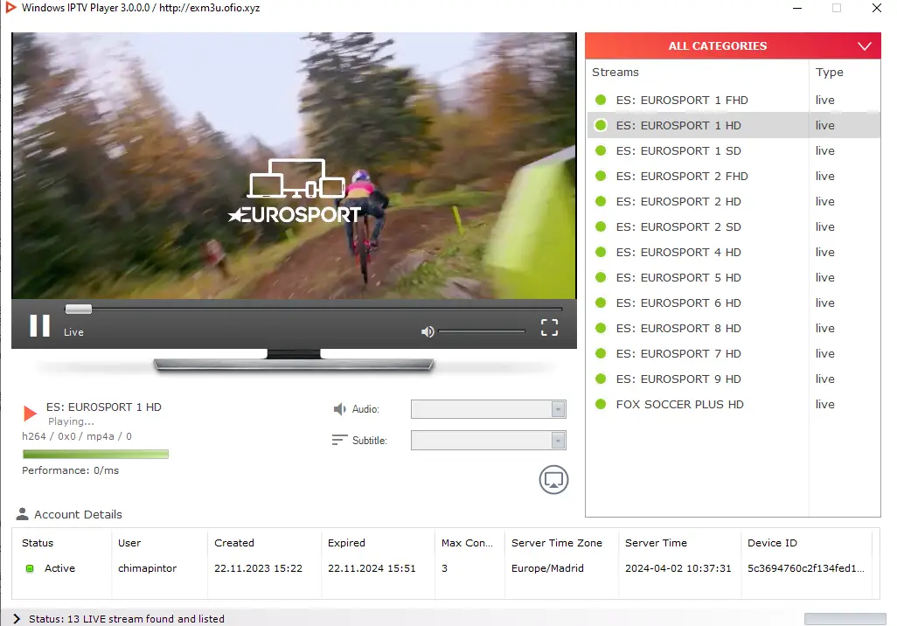Click the Server Time Zone column header

pyautogui.click(x=557, y=543)
